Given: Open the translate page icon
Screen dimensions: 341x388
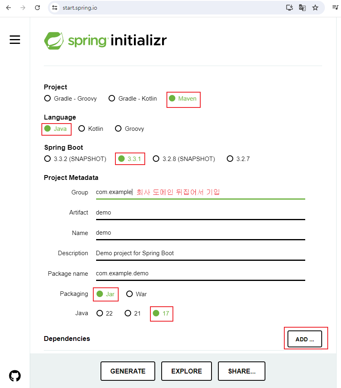Looking at the screenshot, I should [302, 8].
